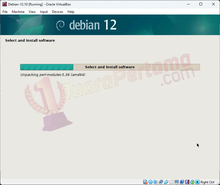Open the View menu
The height and width of the screenshot is (185, 220).
(32, 12)
